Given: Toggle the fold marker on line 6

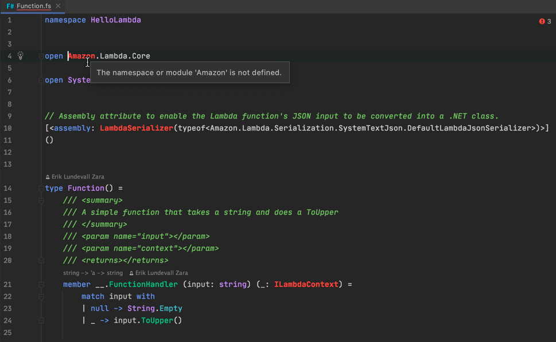Looking at the screenshot, I should tap(41, 80).
